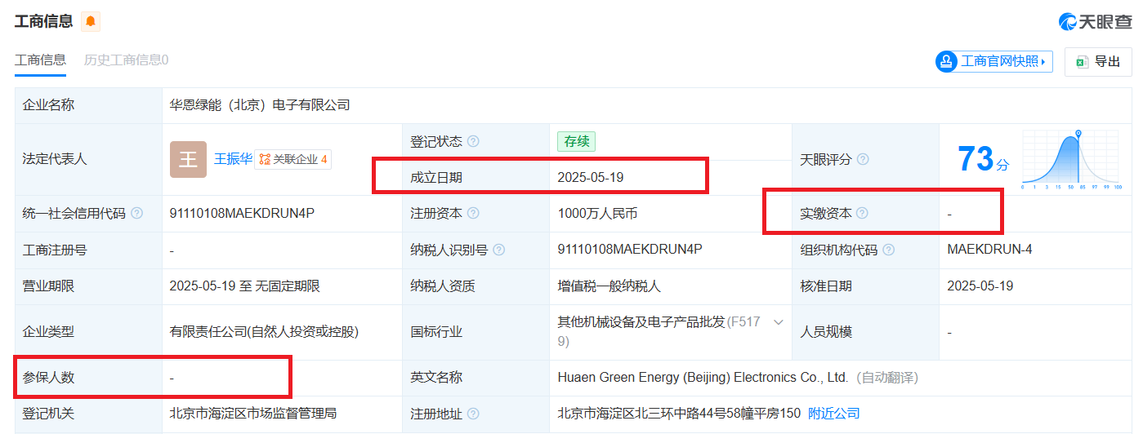
Task: Click the 登记机关 label
Action: point(48,414)
